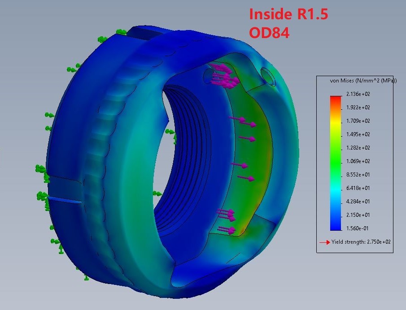Viewport: 406px width, 310px height.
Task: Click the red yield strength arrow marker
Action: [324, 242]
